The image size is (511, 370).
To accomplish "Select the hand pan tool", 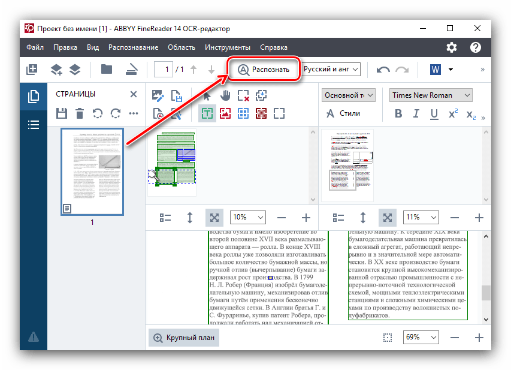I will [225, 95].
